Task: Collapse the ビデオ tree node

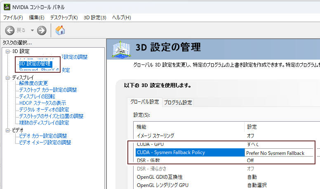Action: click(7, 130)
